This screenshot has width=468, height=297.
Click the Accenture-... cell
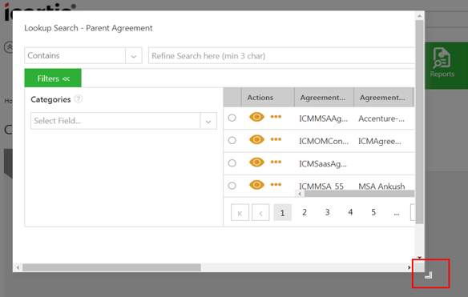tap(381, 118)
